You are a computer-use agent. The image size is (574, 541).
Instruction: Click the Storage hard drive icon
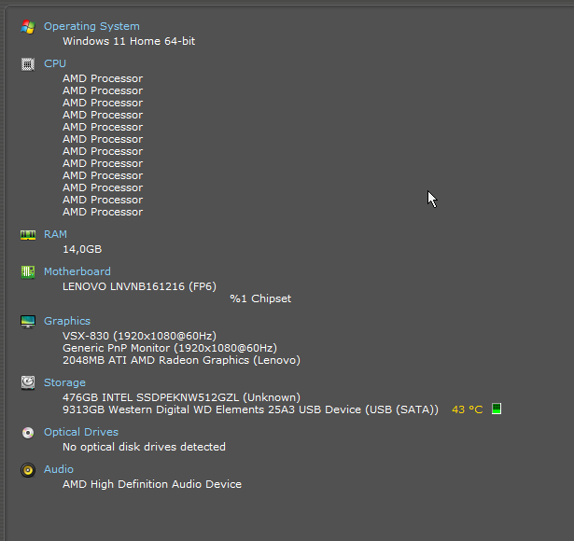coord(28,382)
